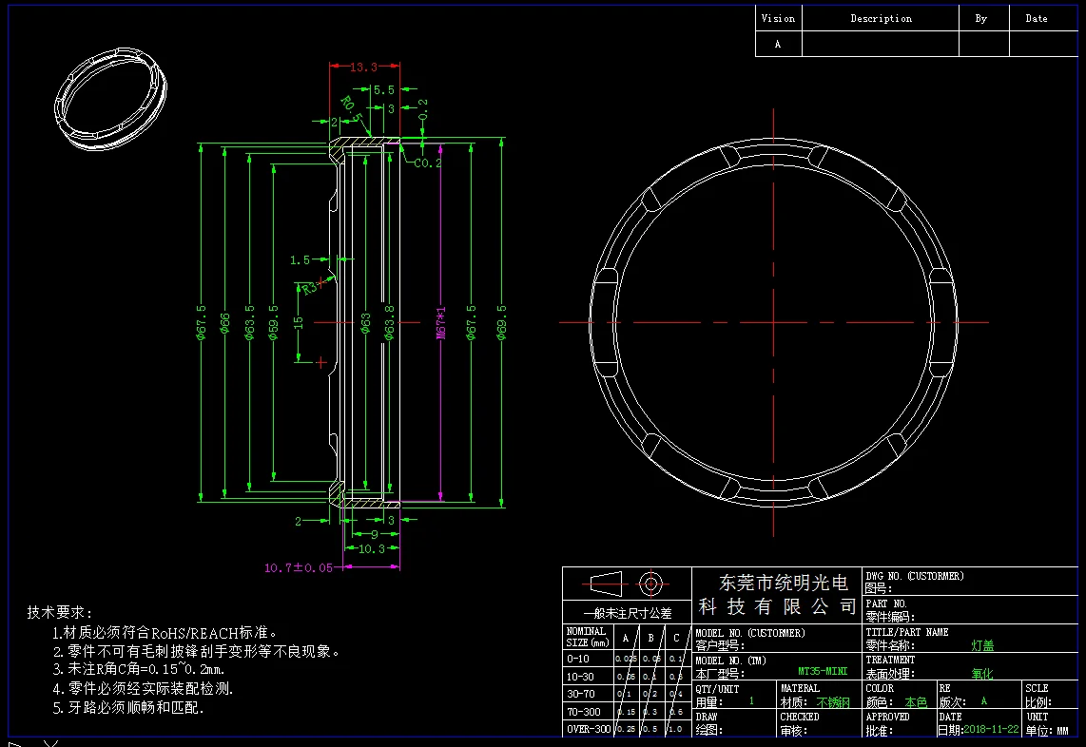Click revision letter A in the revision table
This screenshot has width=1086, height=747.
coord(778,45)
